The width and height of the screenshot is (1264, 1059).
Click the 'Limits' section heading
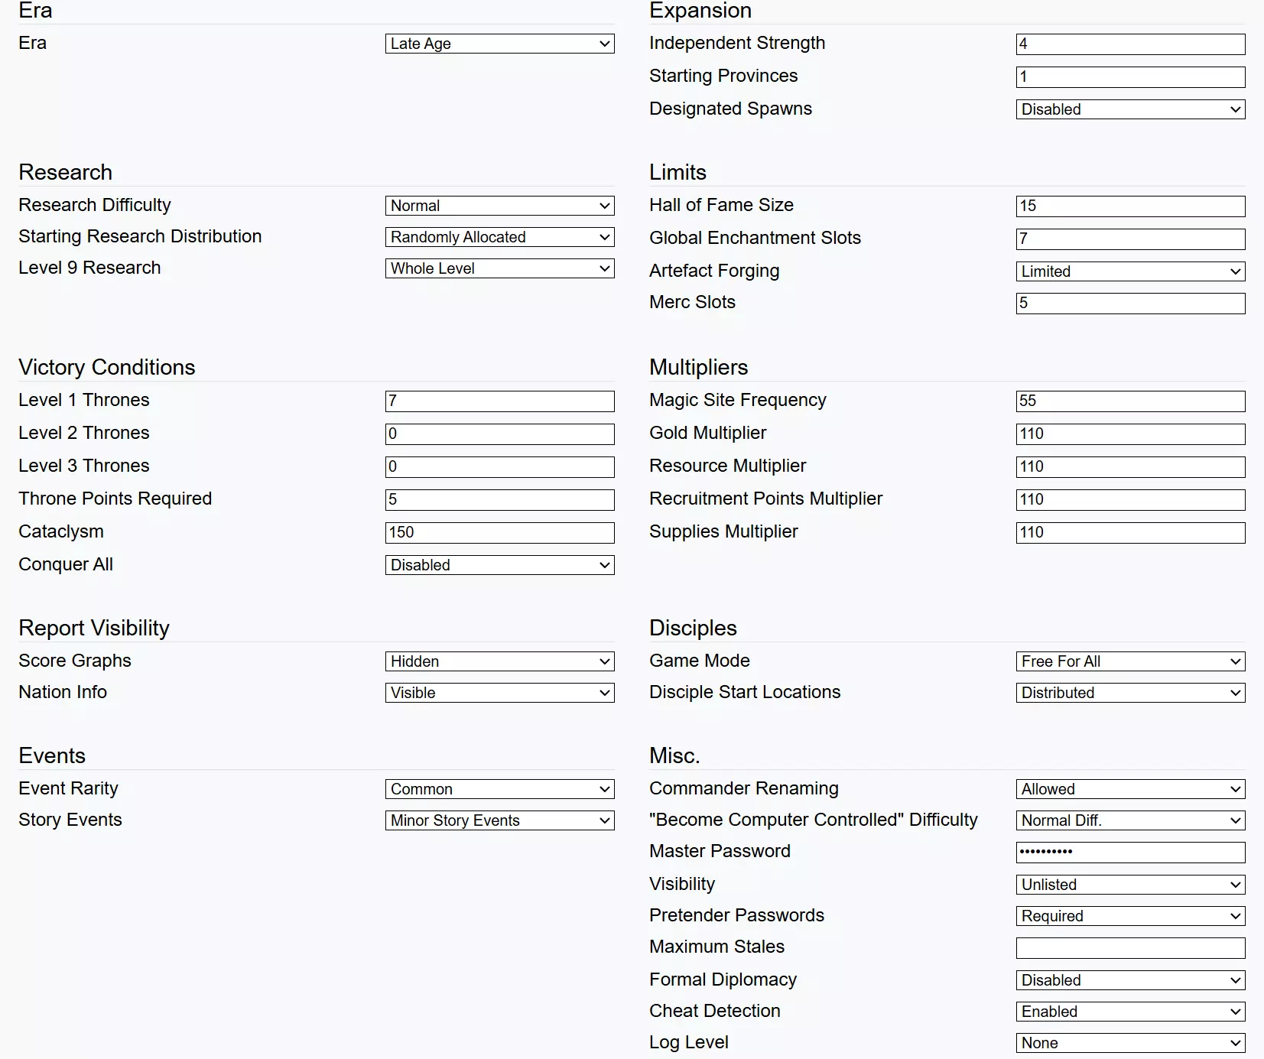tap(677, 173)
